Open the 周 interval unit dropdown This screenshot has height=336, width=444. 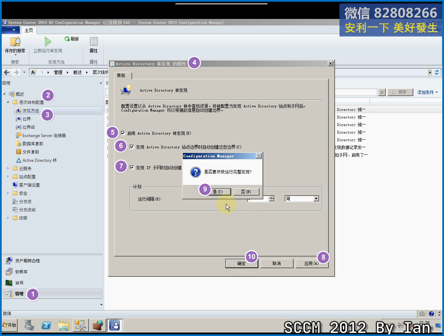316,199
